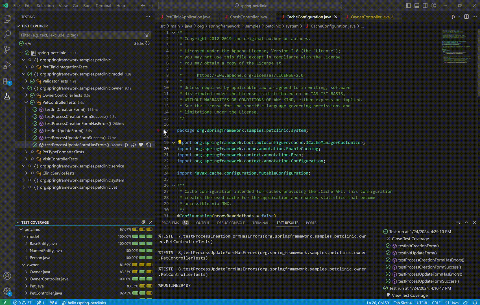
Task: Click the lightbulb code action on line 19
Action: click(180, 141)
